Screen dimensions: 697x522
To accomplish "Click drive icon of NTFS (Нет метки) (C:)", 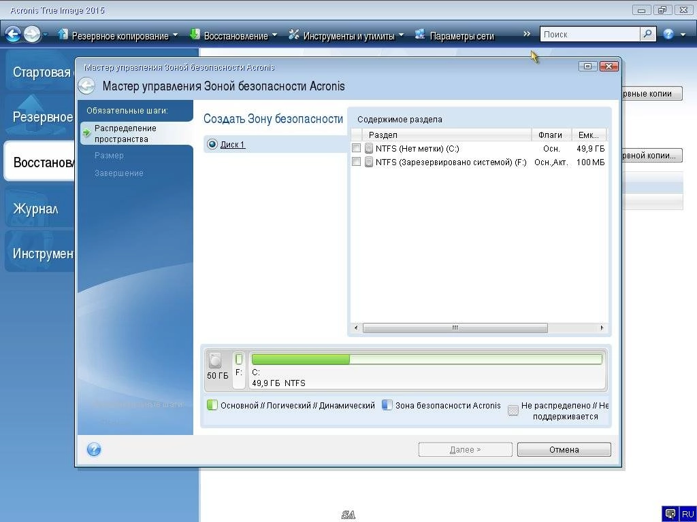I will [x=368, y=148].
